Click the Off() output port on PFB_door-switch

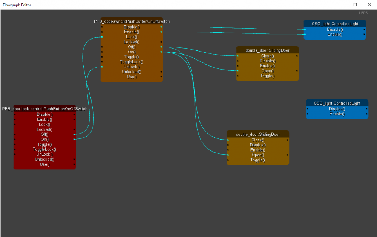(161, 47)
